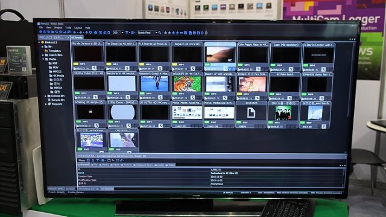Click the scissors cut icon in toolbar
This screenshot has width=386, height=217.
(x=101, y=33)
